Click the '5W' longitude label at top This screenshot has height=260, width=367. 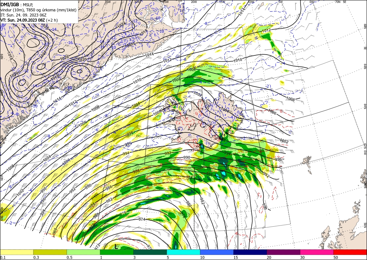pyautogui.click(x=281, y=2)
